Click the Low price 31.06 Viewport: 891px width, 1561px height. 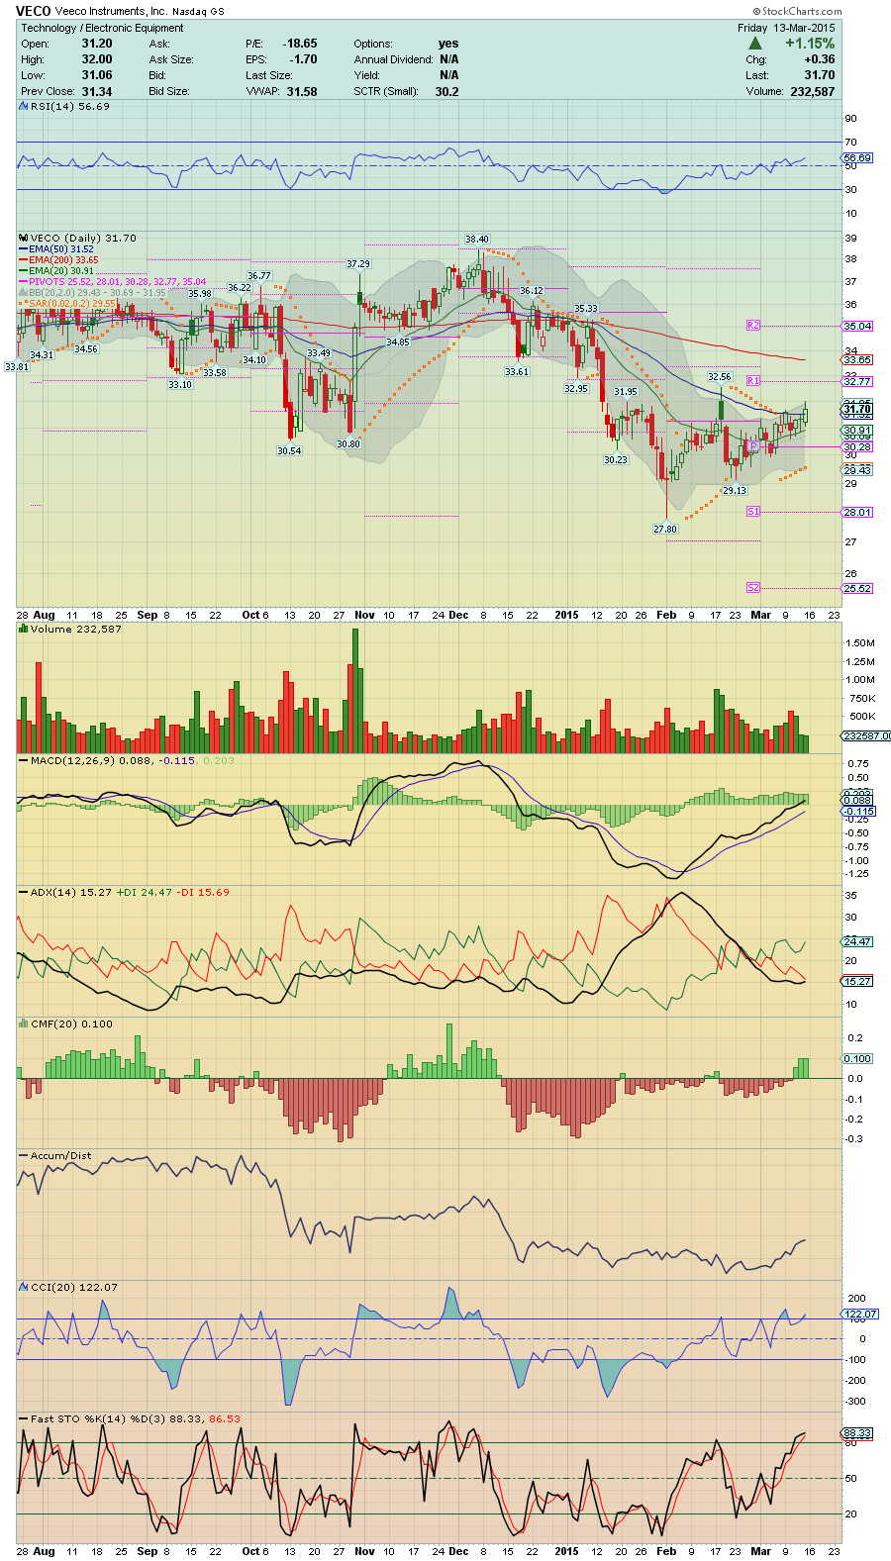(97, 75)
